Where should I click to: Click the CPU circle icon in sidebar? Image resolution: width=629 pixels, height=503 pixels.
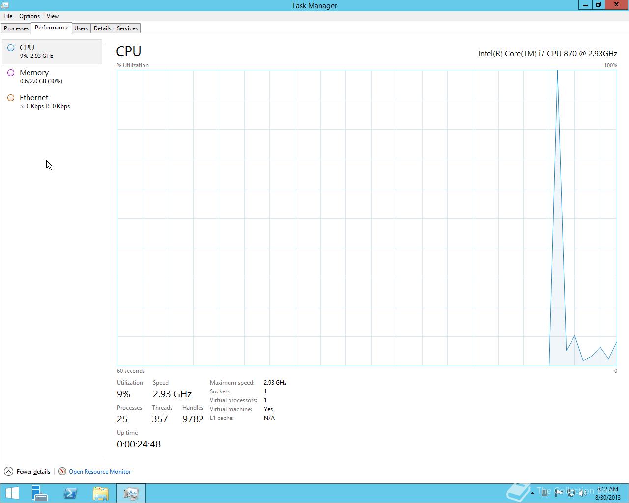pyautogui.click(x=11, y=48)
